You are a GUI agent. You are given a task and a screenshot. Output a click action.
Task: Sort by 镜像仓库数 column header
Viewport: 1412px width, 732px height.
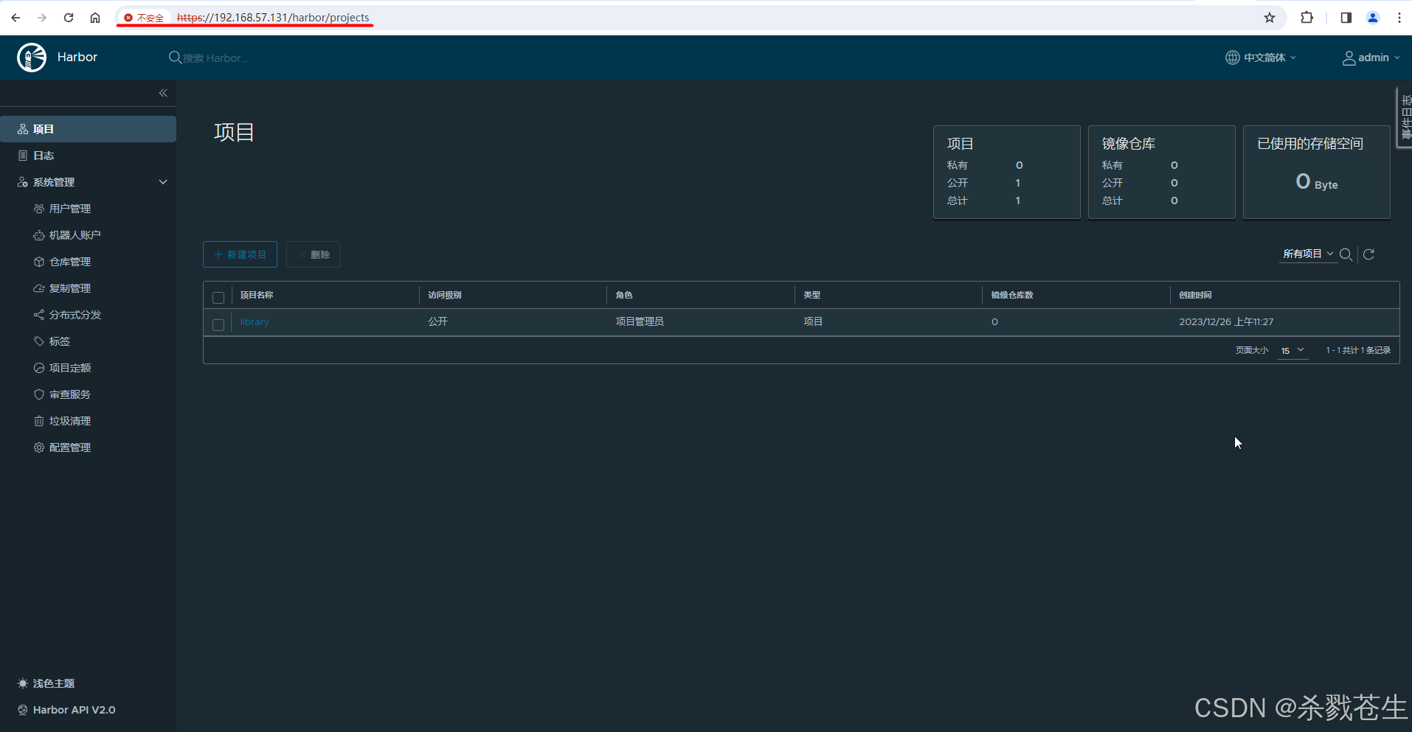(x=1012, y=295)
